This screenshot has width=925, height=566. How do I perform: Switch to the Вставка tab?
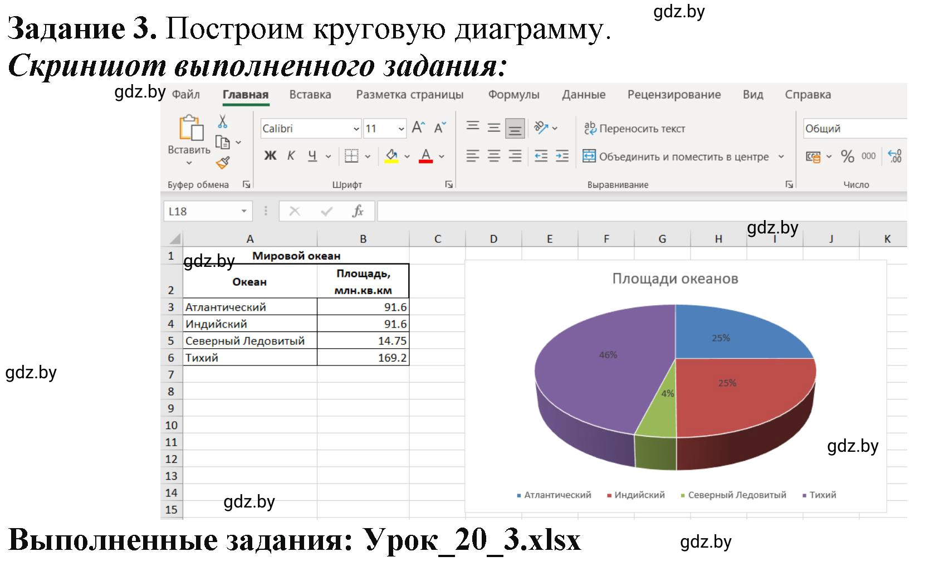[x=310, y=95]
